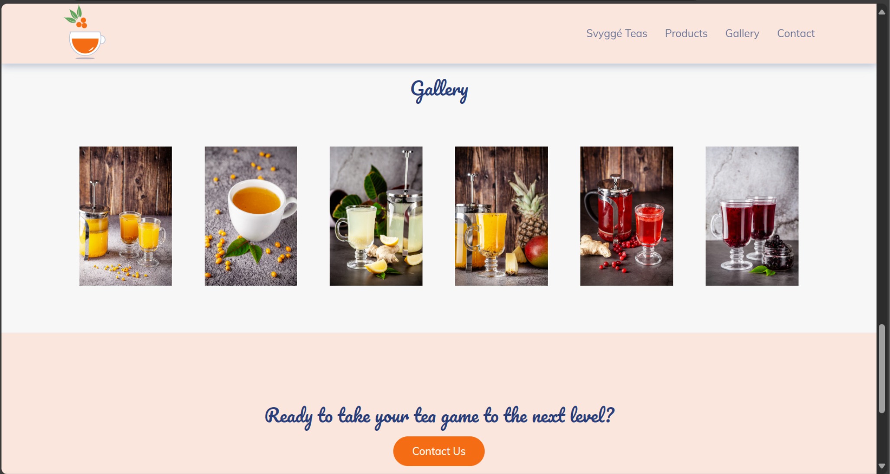890x474 pixels.
Task: Click the vertical scrollbar thumb
Action: (882, 368)
